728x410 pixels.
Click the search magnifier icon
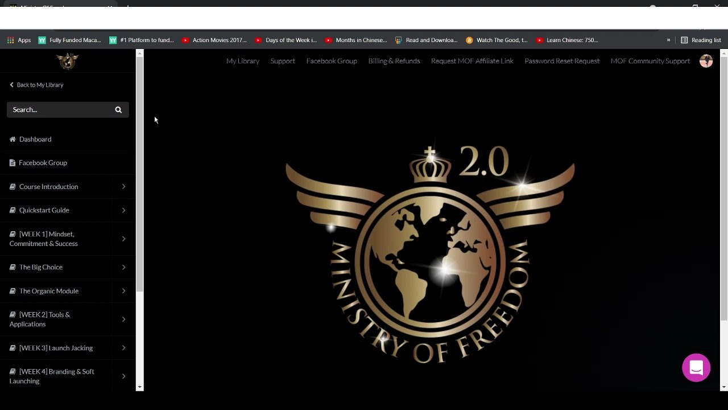coord(118,110)
